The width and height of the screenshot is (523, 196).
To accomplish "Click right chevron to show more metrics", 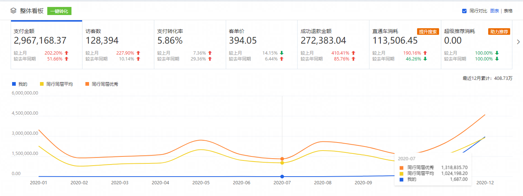I will pos(518,41).
